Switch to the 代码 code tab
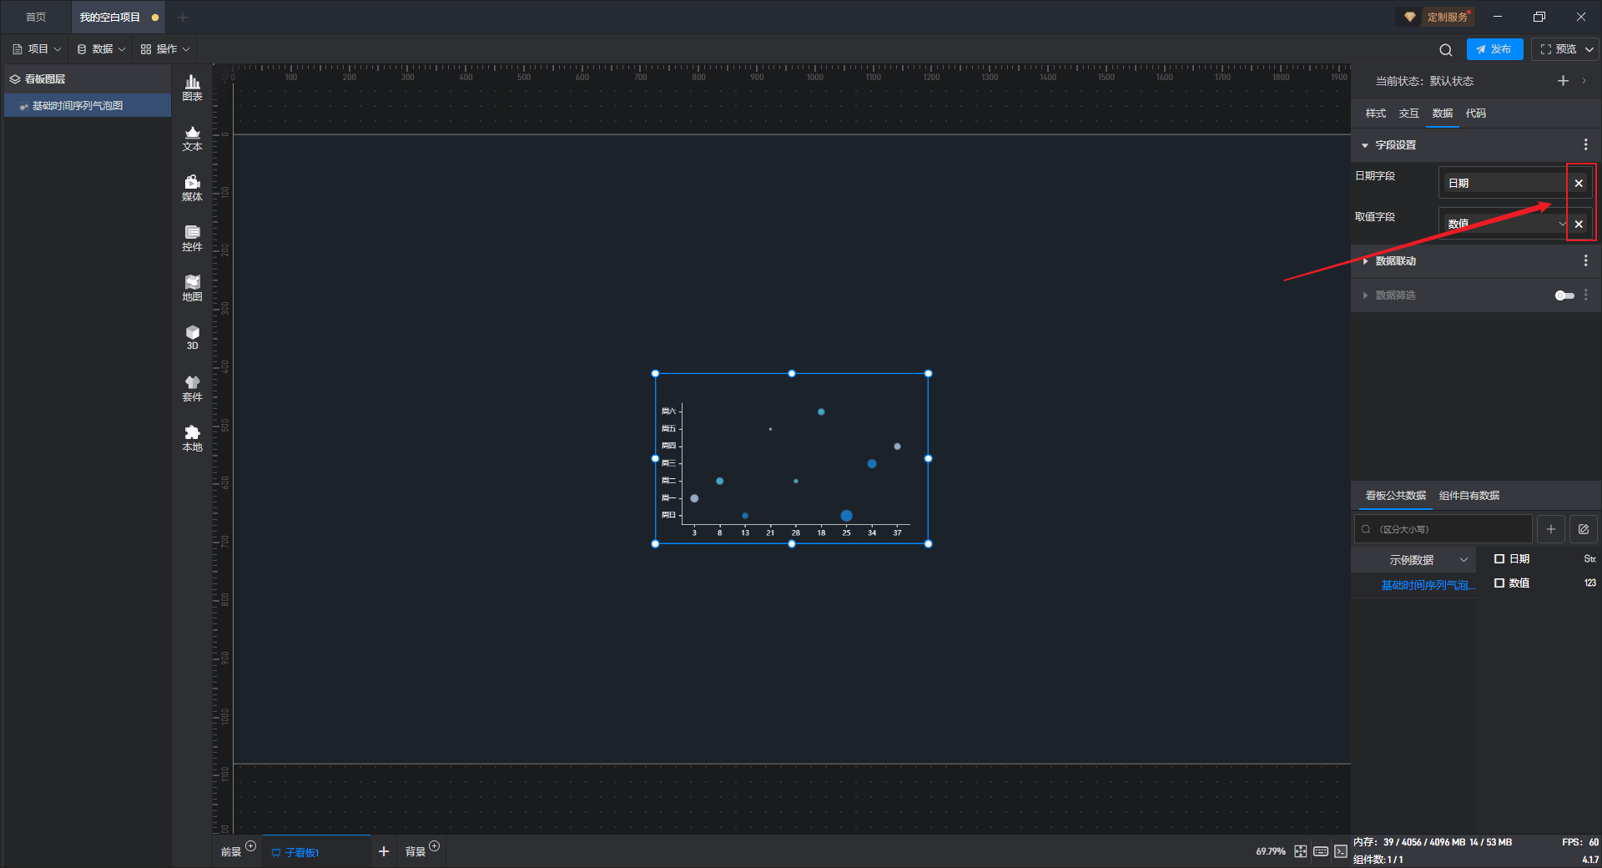This screenshot has width=1602, height=868. [1475, 114]
